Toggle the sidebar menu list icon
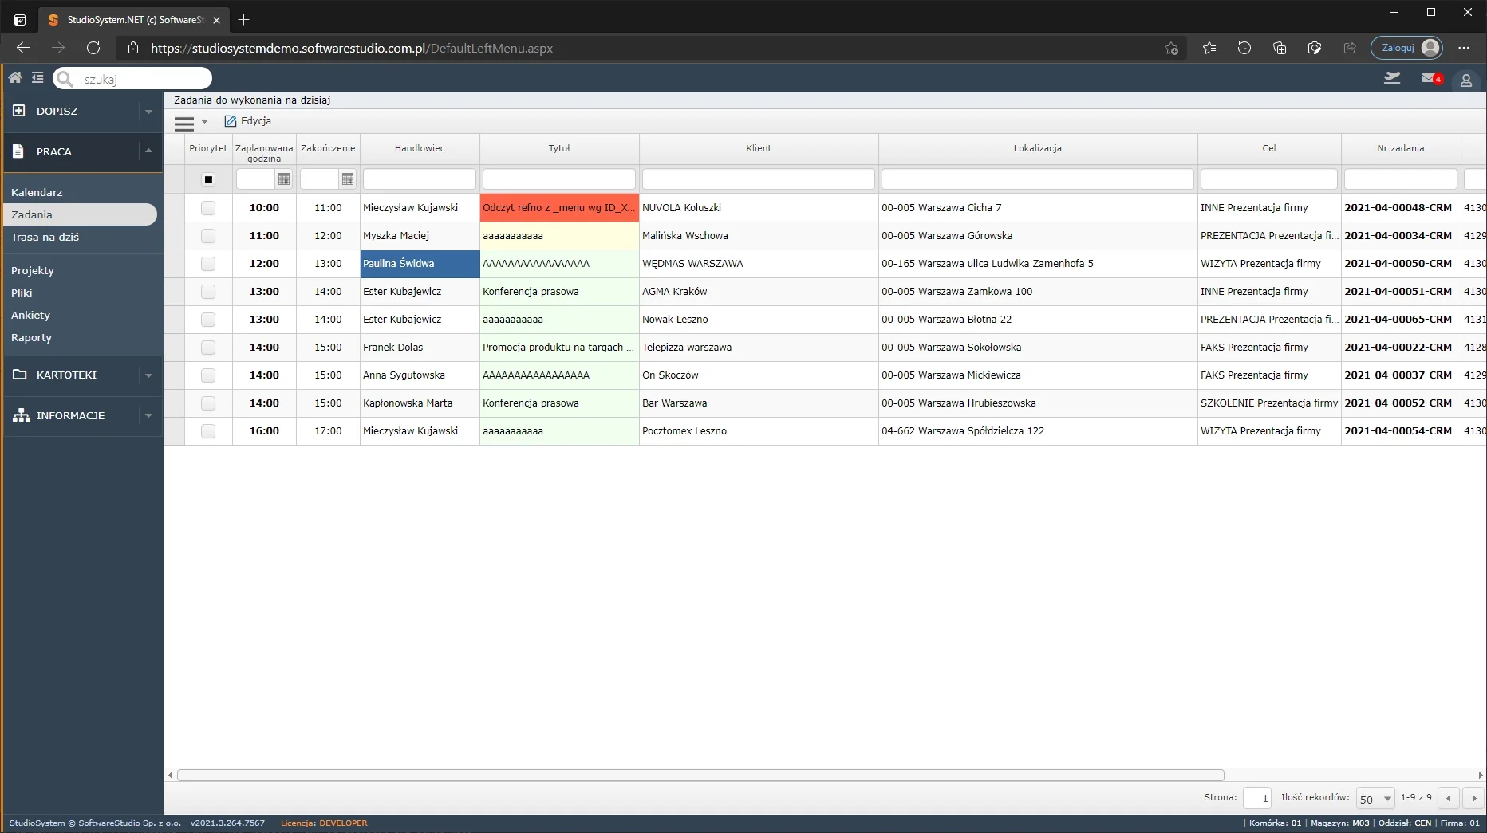Screen dimensions: 1487x833 (x=37, y=77)
